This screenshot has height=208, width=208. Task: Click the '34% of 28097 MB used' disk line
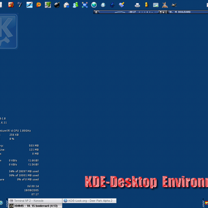(24, 171)
